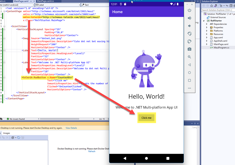This screenshot has height=165, width=235.
Task: Select the Images tab at bottom left
Action: [x=7, y=133]
